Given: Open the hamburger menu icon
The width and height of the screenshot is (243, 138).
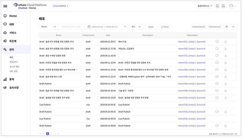Looking at the screenshot, I should tap(5, 6).
